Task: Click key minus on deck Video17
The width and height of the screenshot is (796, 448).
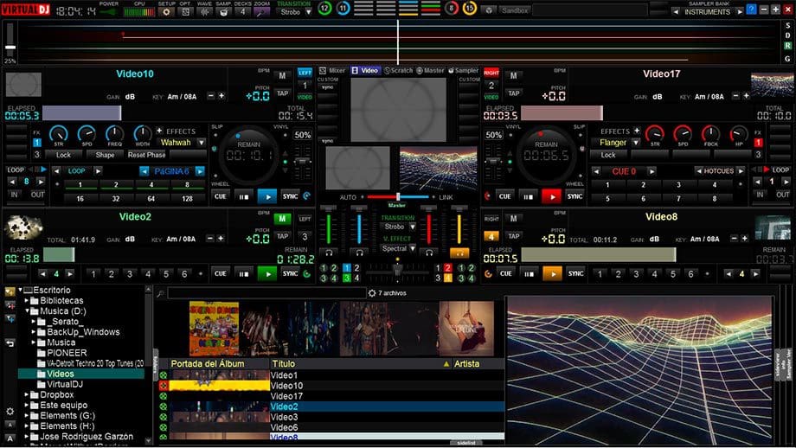Action: [x=735, y=96]
